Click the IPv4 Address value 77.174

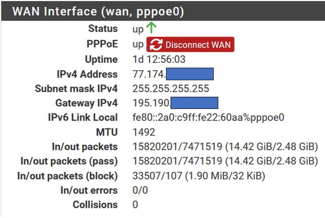tap(149, 74)
